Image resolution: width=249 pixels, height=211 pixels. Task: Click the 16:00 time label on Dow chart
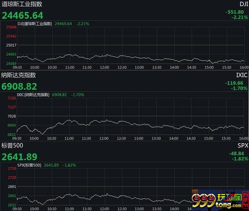[x=244, y=68]
